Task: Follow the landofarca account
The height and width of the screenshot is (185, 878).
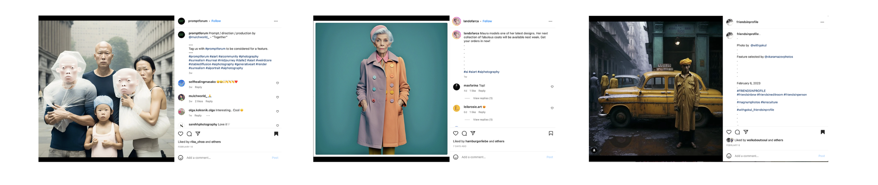Action: pyautogui.click(x=487, y=21)
